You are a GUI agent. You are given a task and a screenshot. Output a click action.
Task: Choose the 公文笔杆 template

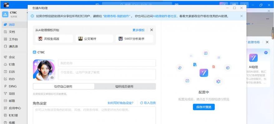94,39
